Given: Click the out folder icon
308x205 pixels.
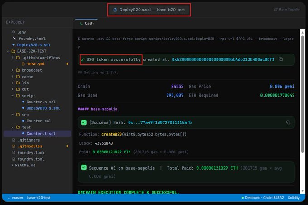Looking at the screenshot, I should click(18, 89).
